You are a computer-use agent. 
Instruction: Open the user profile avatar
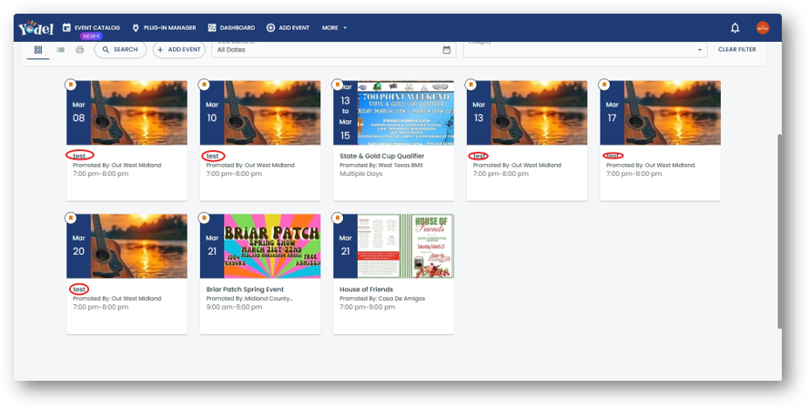click(x=763, y=28)
